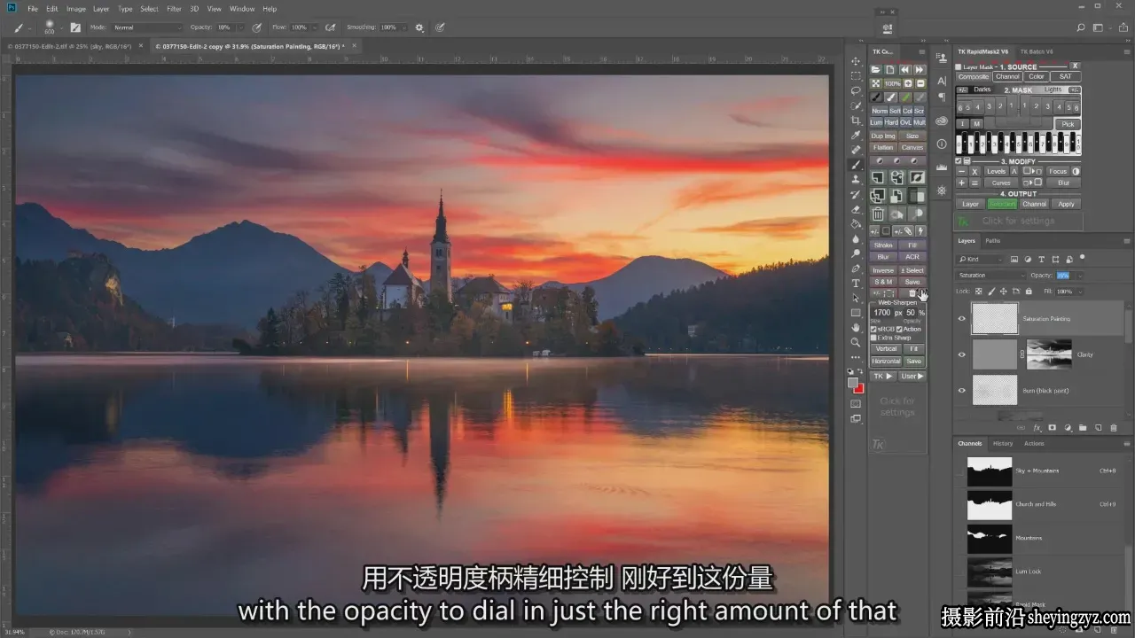Click the Selection output button

coord(1002,205)
